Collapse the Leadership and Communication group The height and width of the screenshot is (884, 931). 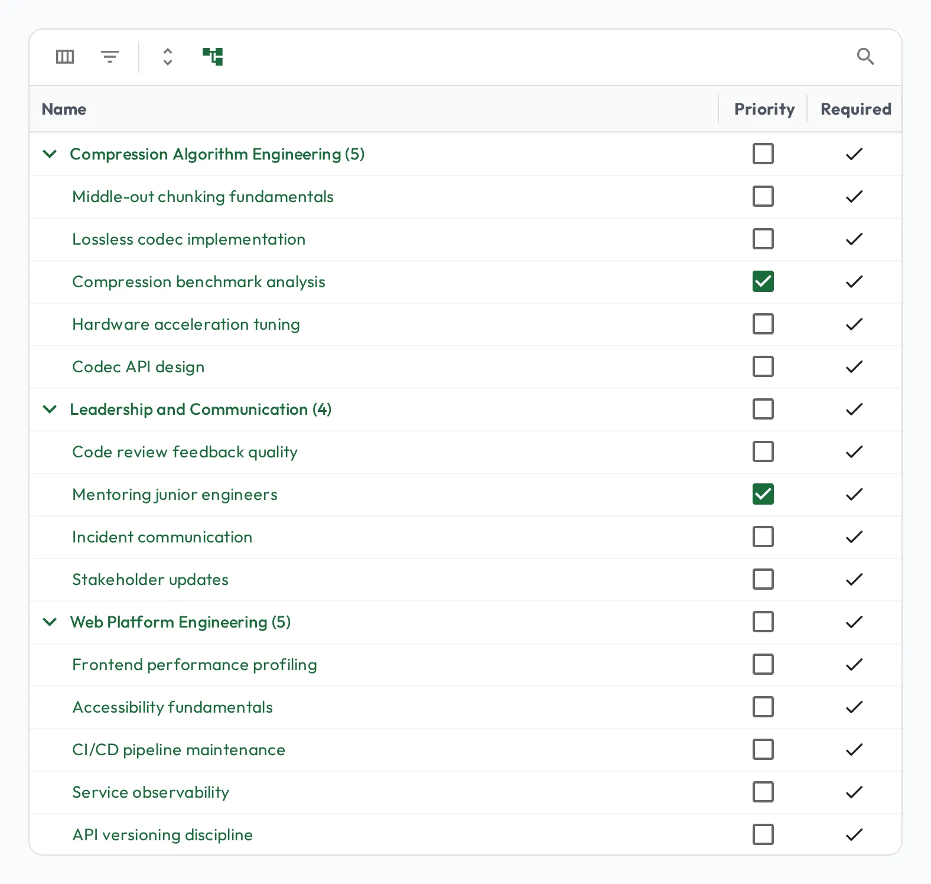(x=50, y=409)
